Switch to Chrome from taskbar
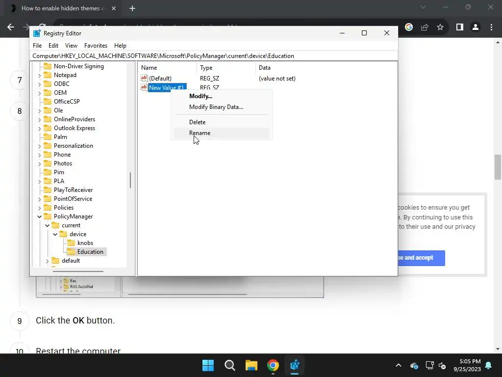The width and height of the screenshot is (502, 377). point(273,365)
